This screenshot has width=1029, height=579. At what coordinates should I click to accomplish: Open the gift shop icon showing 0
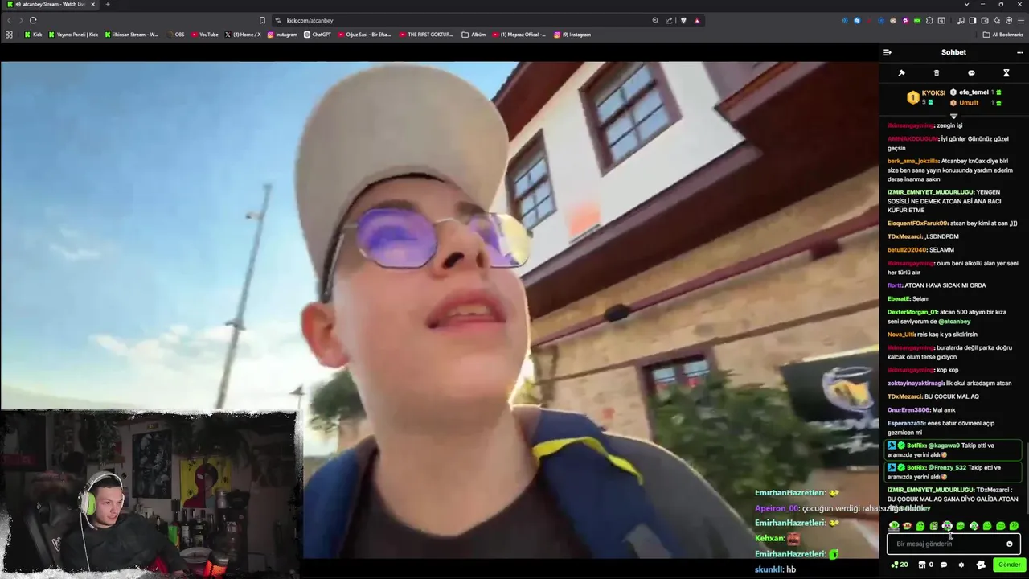(x=924, y=565)
